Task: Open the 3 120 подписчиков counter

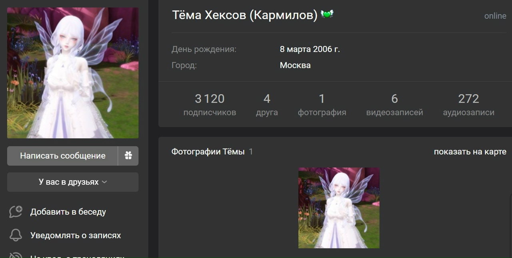Action: [210, 104]
